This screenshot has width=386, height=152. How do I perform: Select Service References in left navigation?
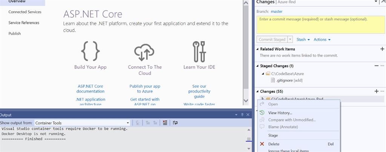[24, 23]
